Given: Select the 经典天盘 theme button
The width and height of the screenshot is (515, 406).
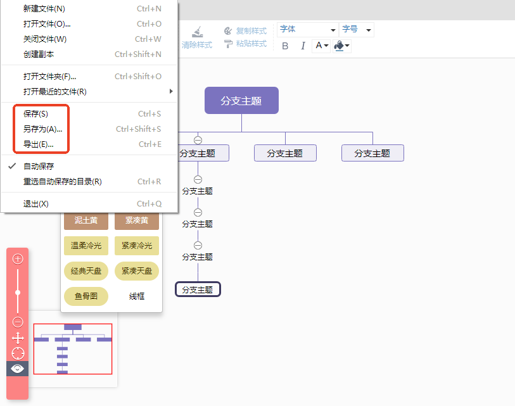Looking at the screenshot, I should (x=86, y=271).
